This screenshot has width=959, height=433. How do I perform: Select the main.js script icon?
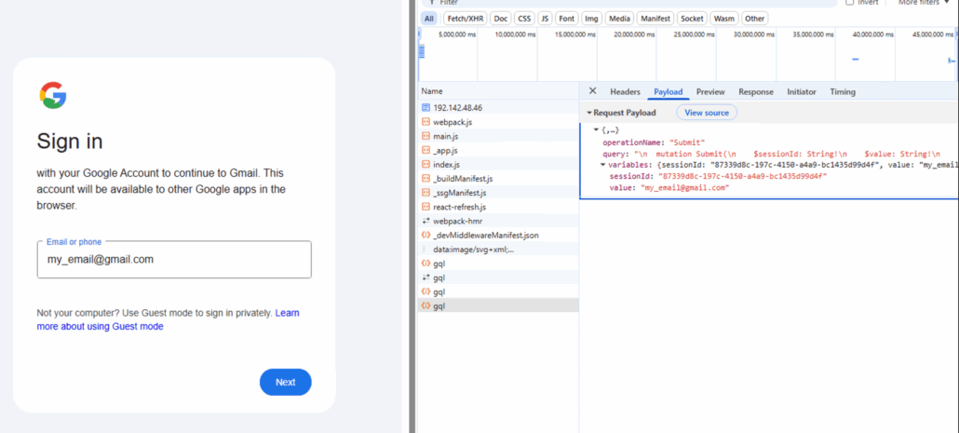tap(425, 136)
